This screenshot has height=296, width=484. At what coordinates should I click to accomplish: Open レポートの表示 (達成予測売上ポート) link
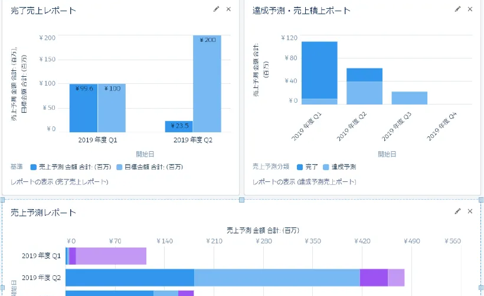pos(304,182)
